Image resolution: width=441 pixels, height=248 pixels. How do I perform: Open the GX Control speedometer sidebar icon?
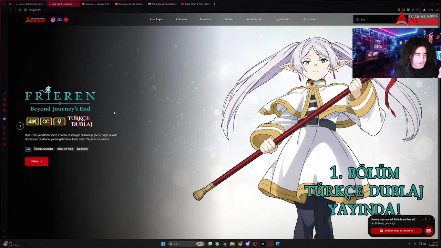pyautogui.click(x=4, y=93)
